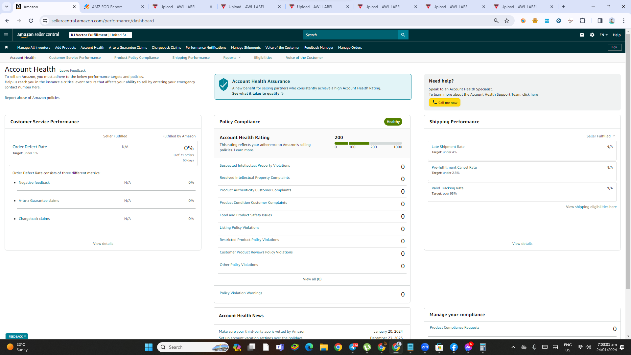Open Feedback Manager in top bar
This screenshot has height=355, width=631.
point(319,47)
